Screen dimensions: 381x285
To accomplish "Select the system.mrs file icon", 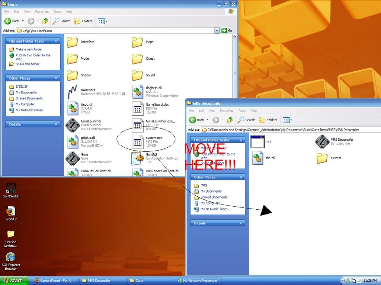I will coord(138,141).
